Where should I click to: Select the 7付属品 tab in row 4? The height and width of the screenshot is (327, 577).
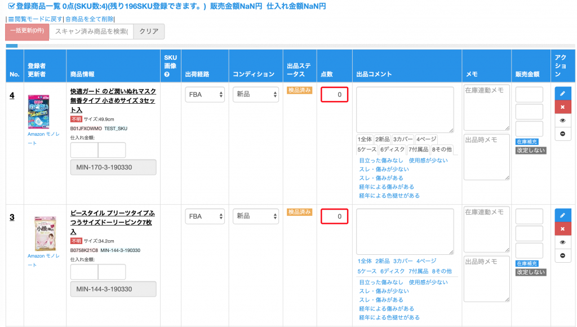[x=419, y=149]
